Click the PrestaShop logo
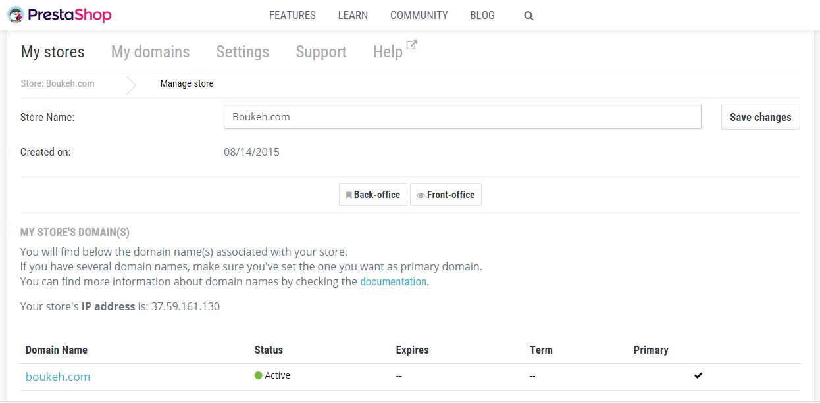The width and height of the screenshot is (820, 403). pyautogui.click(x=59, y=14)
